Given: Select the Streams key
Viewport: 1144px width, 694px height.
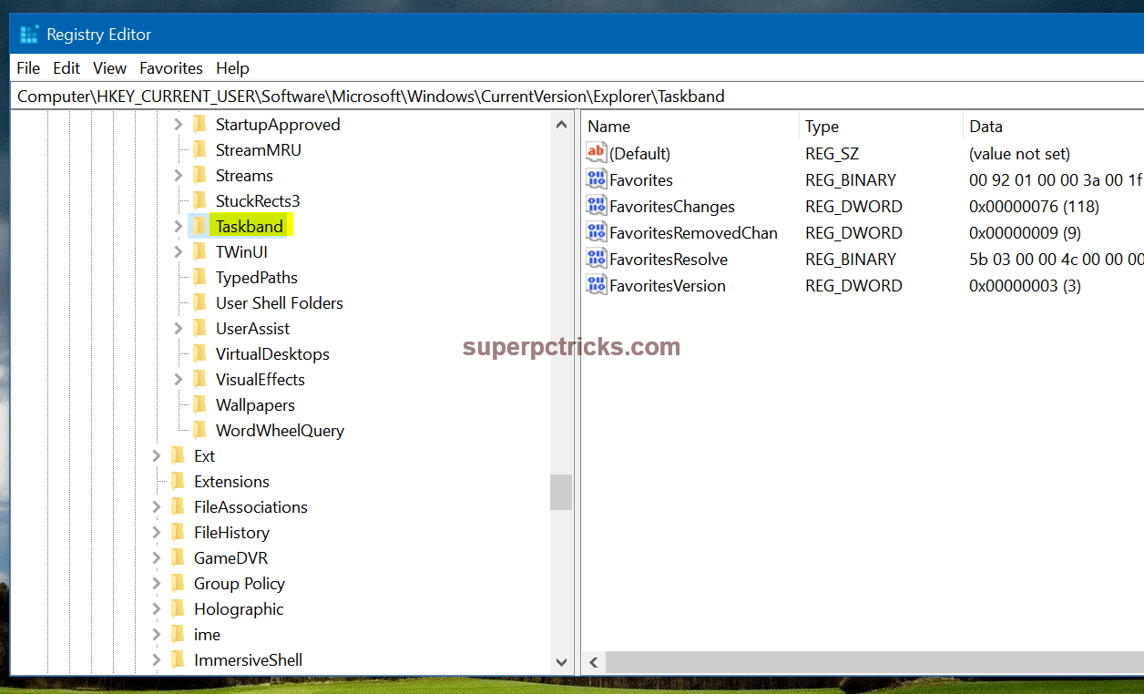Looking at the screenshot, I should click(242, 175).
